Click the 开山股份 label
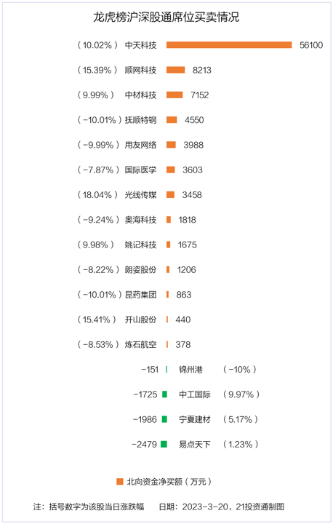This screenshot has height=524, width=333. tap(140, 319)
